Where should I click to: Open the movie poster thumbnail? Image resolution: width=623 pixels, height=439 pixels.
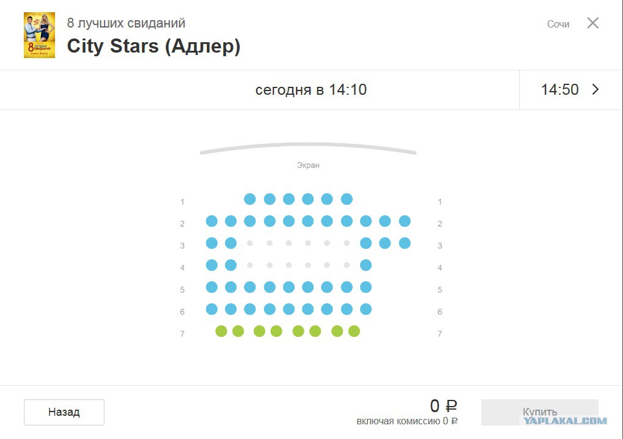click(39, 35)
